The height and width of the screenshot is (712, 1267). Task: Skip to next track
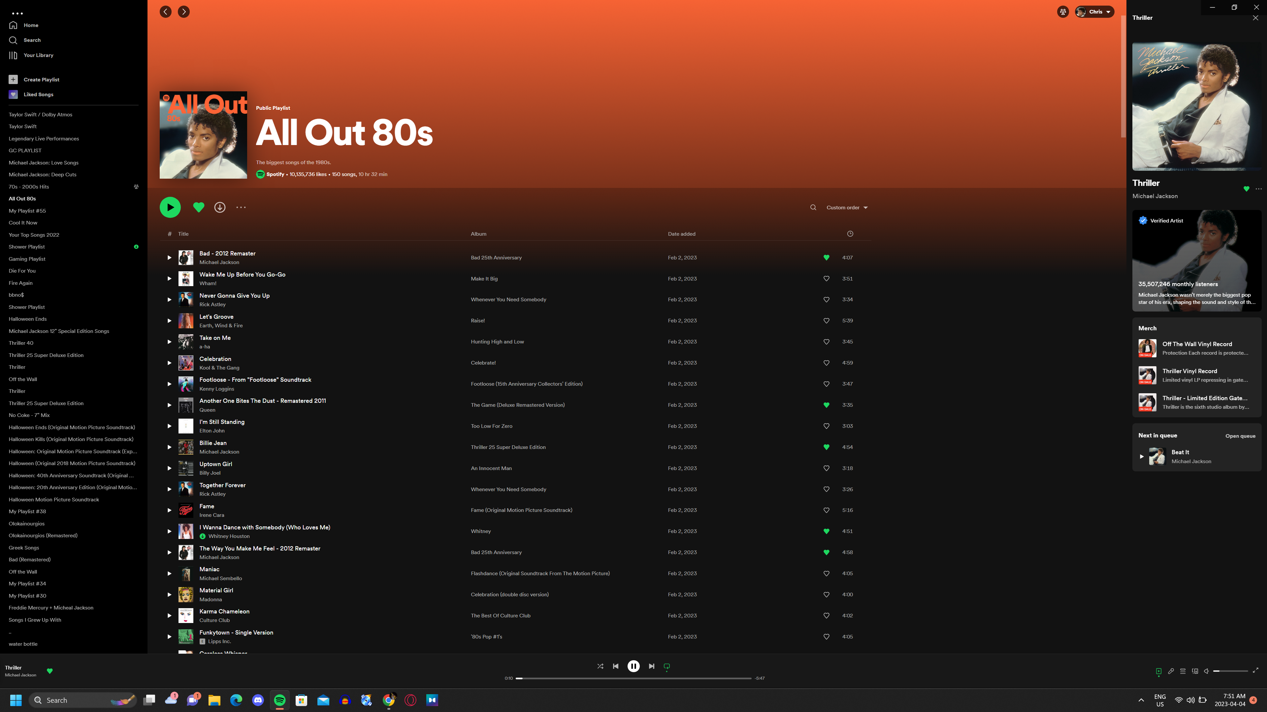651,666
